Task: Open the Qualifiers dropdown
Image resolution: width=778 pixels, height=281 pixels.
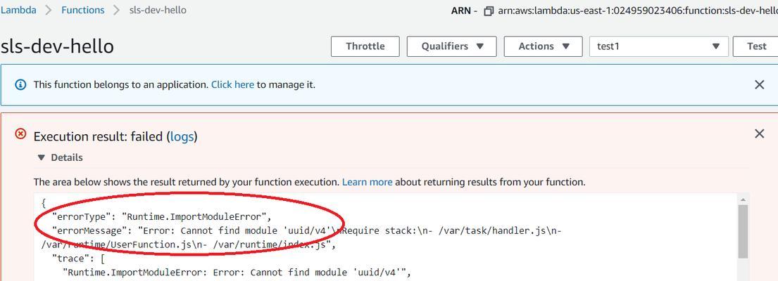Action: coord(451,46)
